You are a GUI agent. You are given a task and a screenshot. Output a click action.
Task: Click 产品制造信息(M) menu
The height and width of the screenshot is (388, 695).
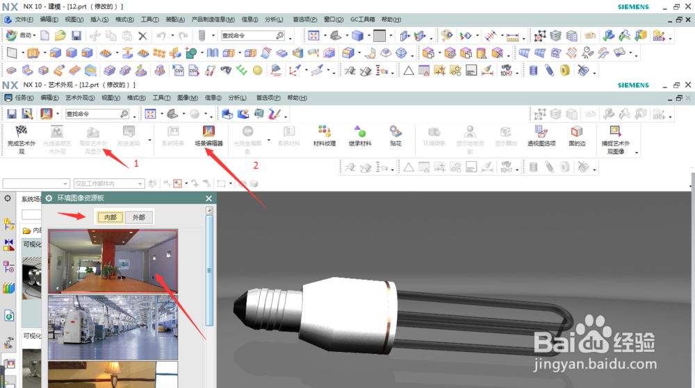pos(213,19)
